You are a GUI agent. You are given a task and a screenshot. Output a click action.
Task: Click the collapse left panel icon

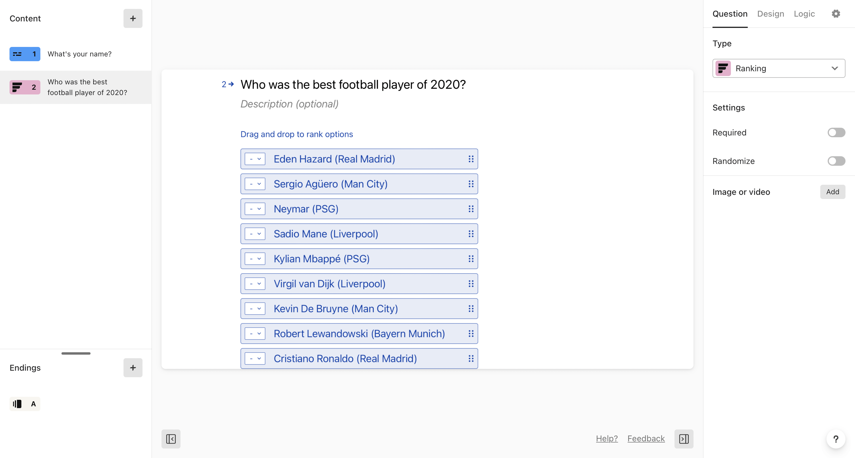pyautogui.click(x=171, y=438)
